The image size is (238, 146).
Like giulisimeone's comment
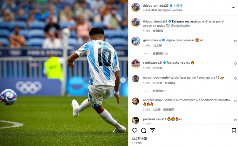[x=235, y=41]
